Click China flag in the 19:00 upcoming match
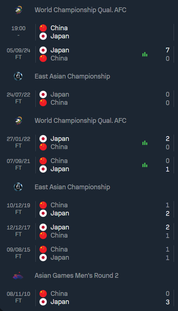The image size is (178, 311). pyautogui.click(x=43, y=28)
